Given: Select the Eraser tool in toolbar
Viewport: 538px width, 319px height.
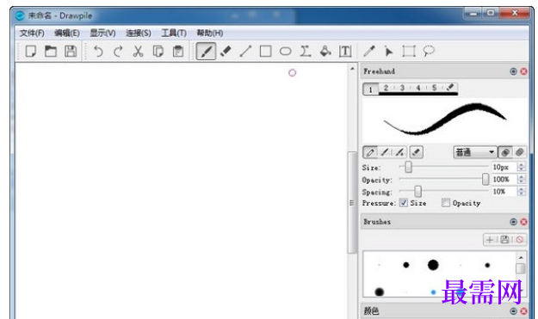Looking at the screenshot, I should [226, 52].
